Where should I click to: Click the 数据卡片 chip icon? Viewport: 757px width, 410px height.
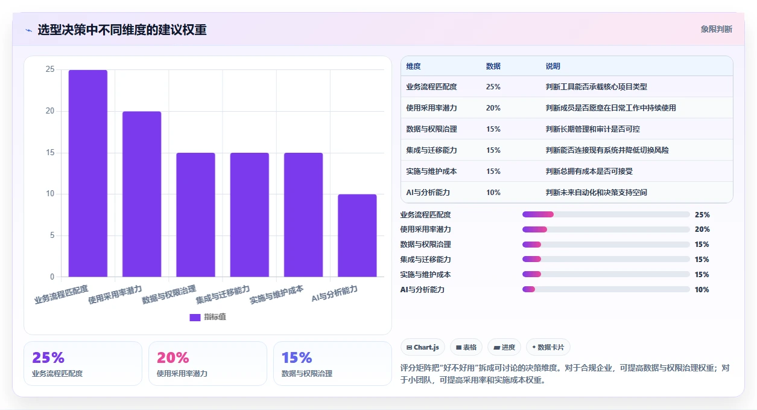[x=534, y=347]
